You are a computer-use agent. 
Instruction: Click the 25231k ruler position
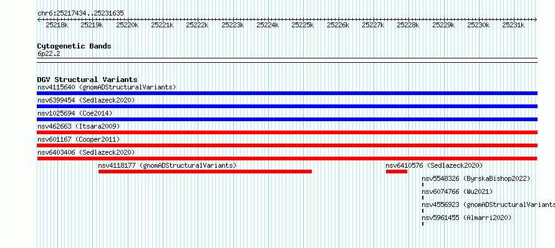click(514, 25)
